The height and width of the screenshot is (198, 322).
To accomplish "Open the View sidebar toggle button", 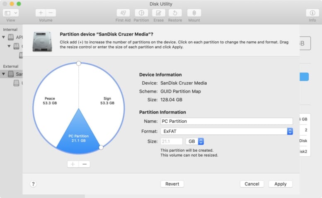I will click(7, 13).
